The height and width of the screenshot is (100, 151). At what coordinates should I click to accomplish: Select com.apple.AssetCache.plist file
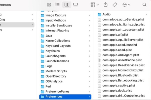(x=122, y=60)
